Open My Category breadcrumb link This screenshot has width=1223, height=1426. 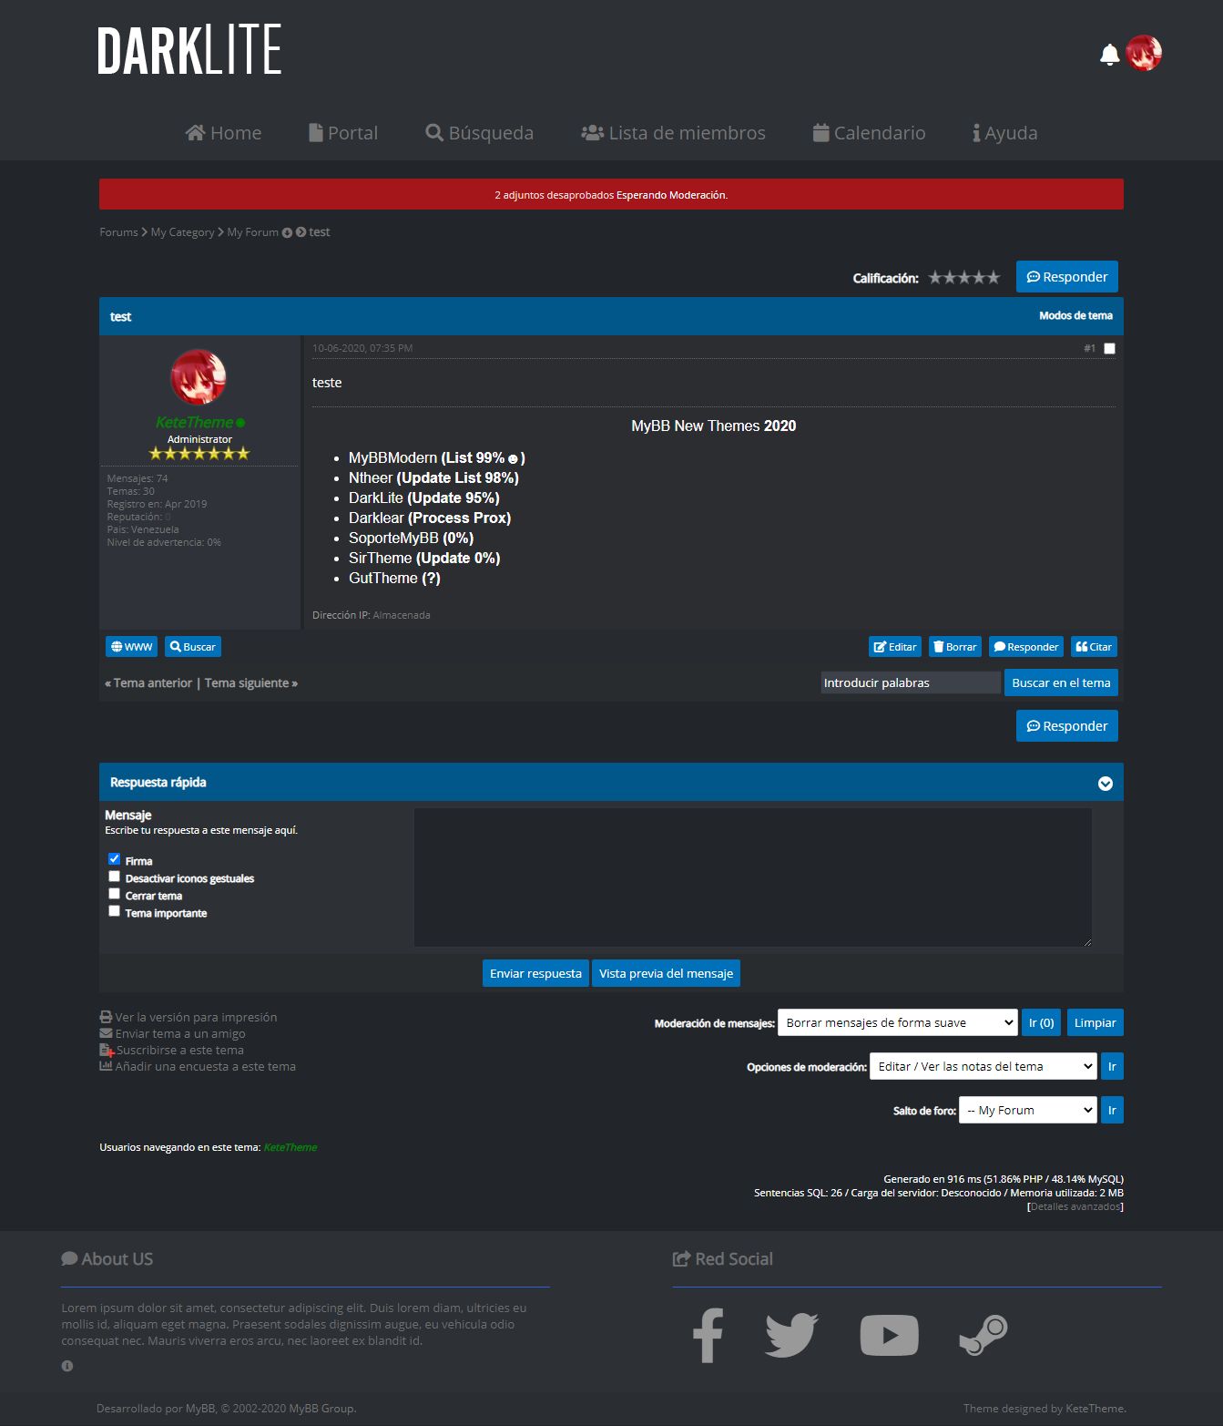click(x=182, y=232)
